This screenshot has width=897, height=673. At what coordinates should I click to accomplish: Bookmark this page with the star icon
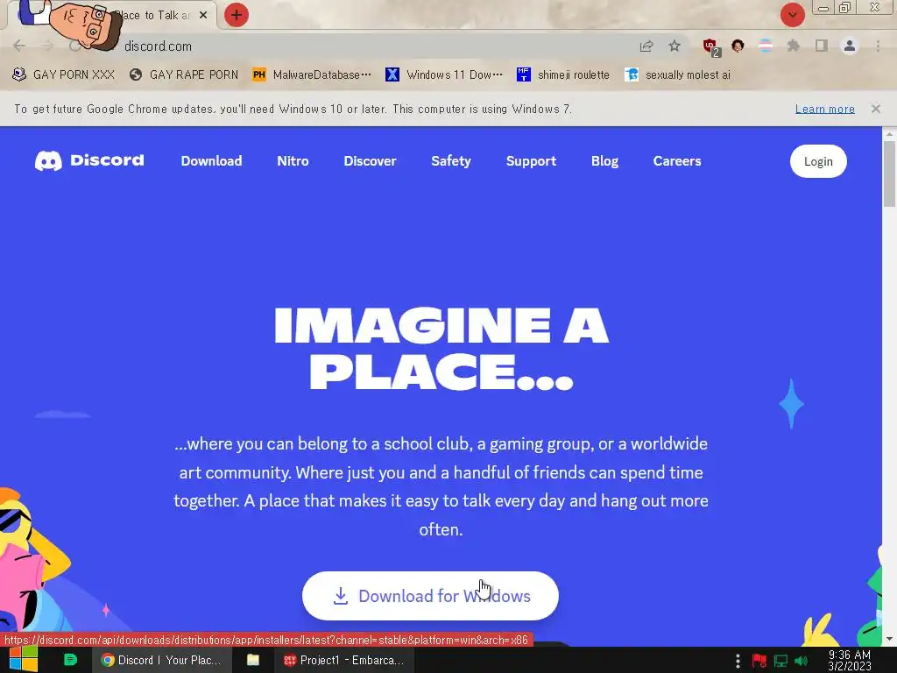pyautogui.click(x=675, y=46)
